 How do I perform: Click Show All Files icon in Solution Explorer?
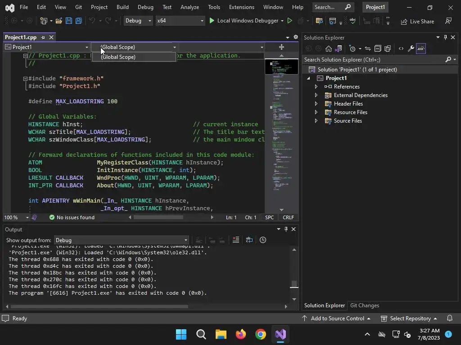pos(388,49)
